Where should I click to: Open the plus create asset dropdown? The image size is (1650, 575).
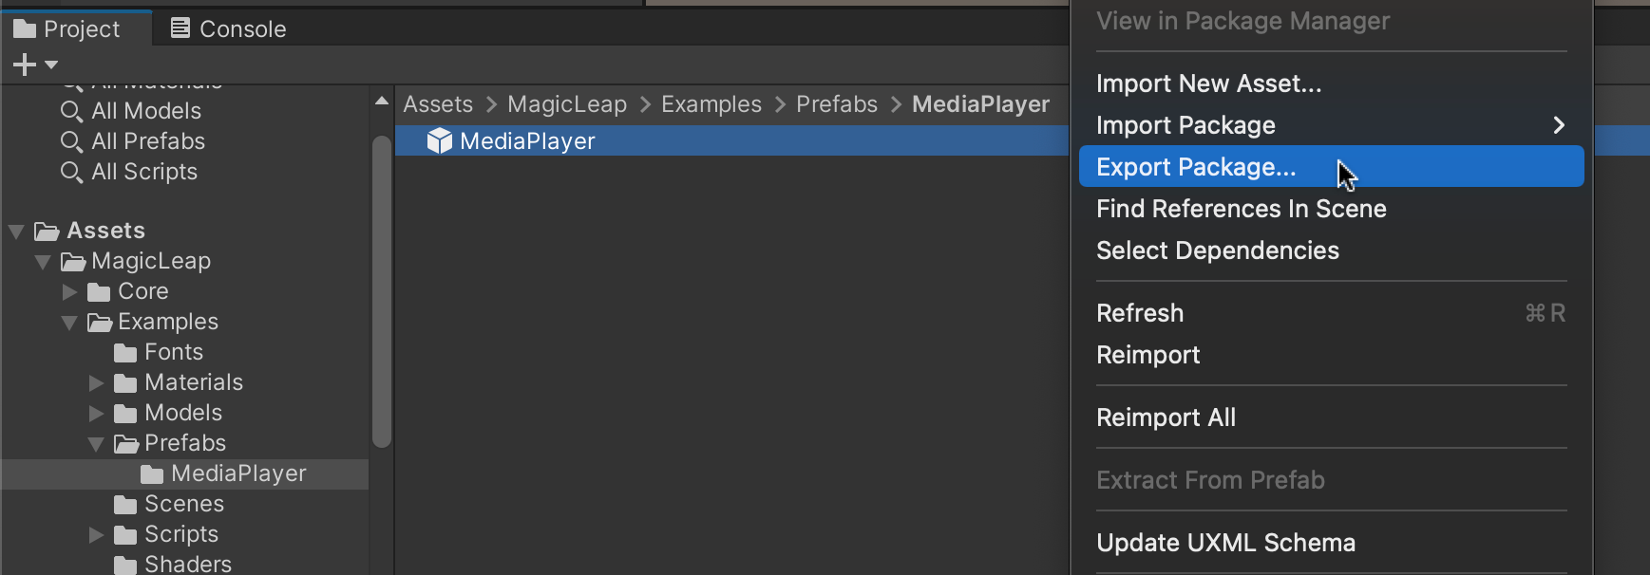tap(34, 65)
